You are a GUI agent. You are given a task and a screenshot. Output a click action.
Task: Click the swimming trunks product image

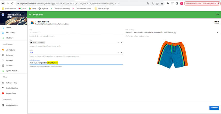172,54
